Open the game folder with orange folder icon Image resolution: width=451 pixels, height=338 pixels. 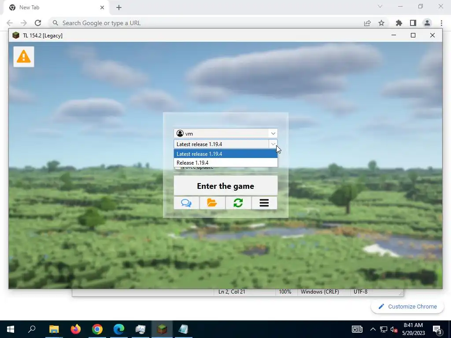tap(212, 203)
